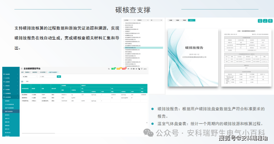Image resolution: width=274 pixels, height=144 pixels.
Task: Open the admin user menu
Action: coord(145,69)
